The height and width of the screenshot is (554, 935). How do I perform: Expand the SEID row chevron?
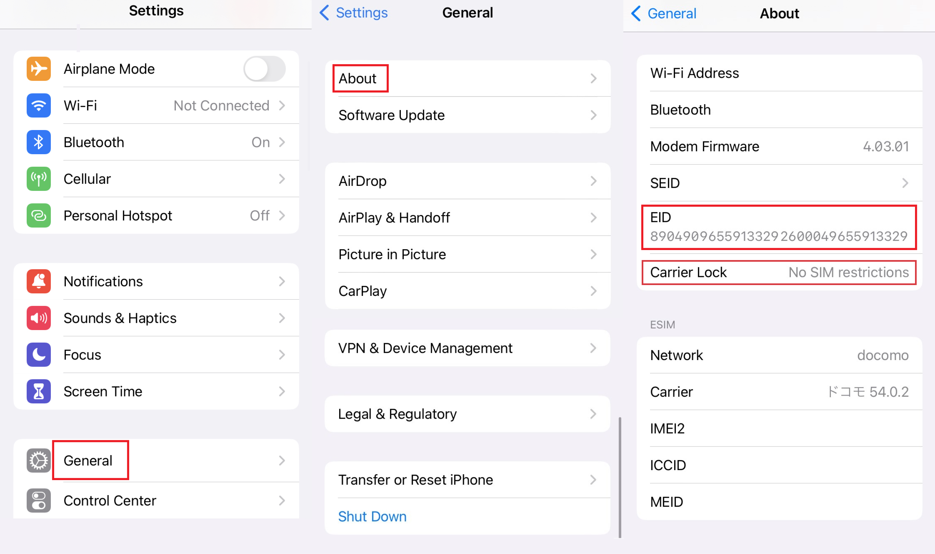pos(905,183)
